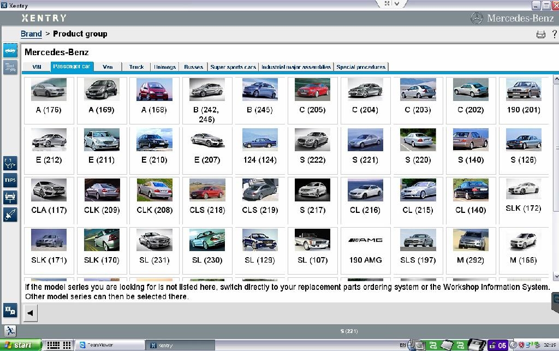This screenshot has height=351, width=559.
Task: Choose the C (203) model series
Action: click(418, 100)
